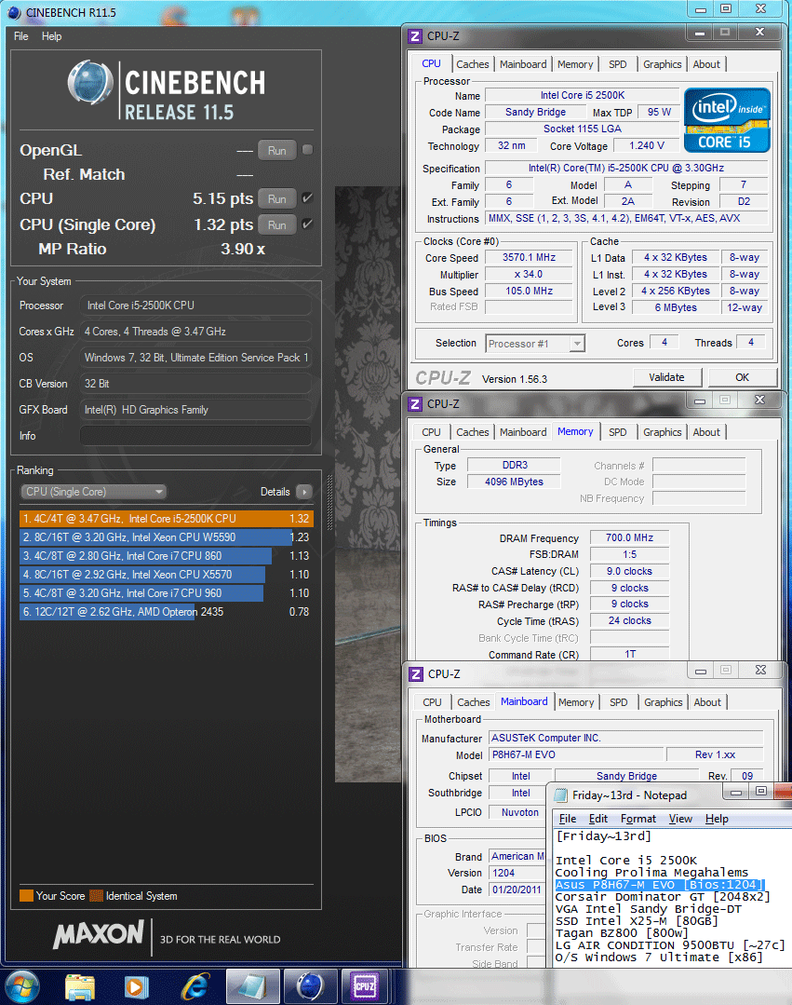Switch to Cinebench via its taskbar icon
The image size is (792, 1005).
[x=310, y=987]
